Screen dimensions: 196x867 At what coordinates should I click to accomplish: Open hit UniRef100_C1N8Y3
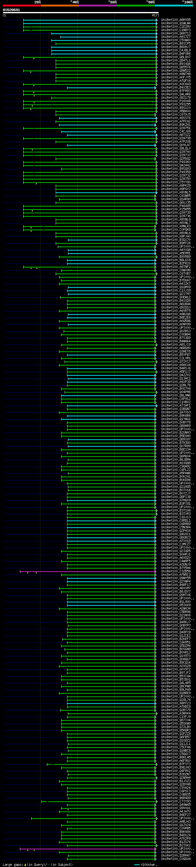point(176,30)
